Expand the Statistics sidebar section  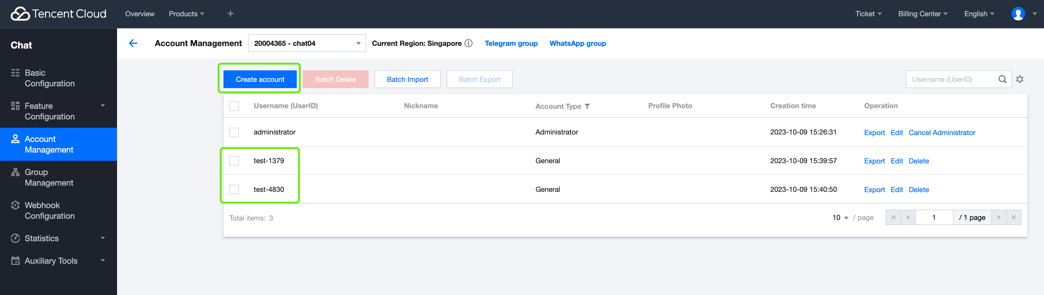coord(40,238)
